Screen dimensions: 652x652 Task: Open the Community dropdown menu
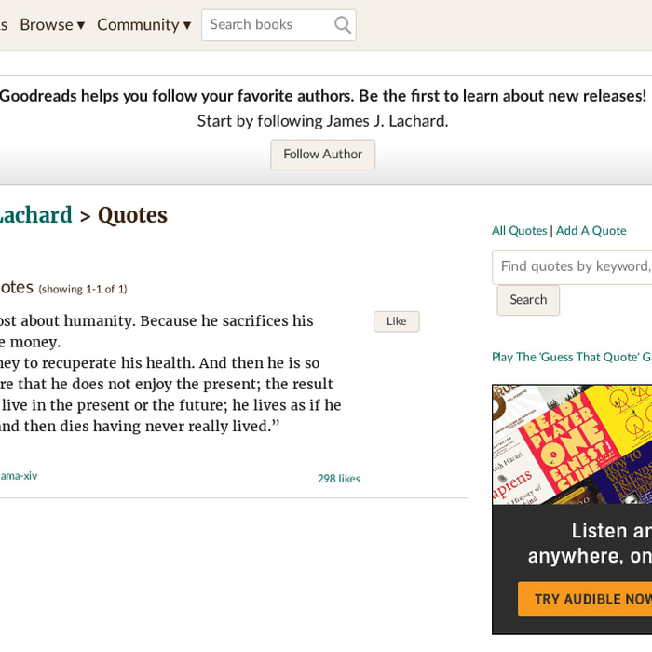(143, 25)
